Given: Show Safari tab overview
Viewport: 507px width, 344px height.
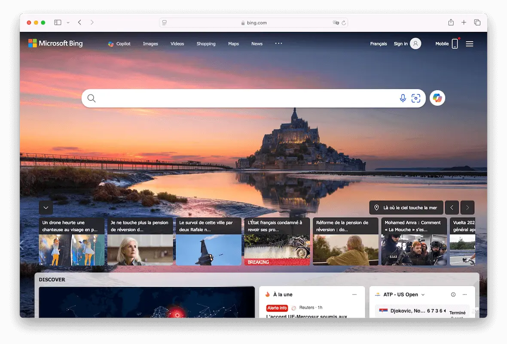Looking at the screenshot, I should 477,22.
